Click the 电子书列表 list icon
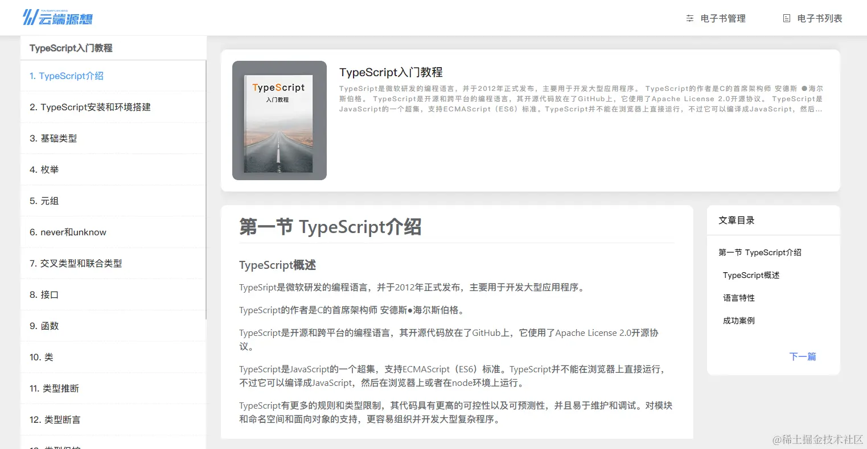 click(787, 18)
